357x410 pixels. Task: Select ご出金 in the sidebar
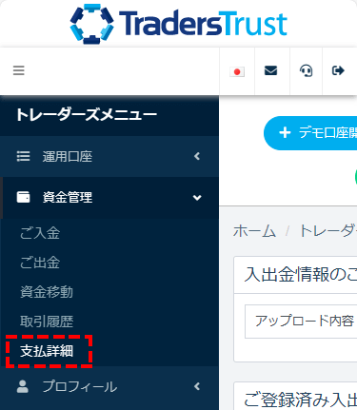40,263
